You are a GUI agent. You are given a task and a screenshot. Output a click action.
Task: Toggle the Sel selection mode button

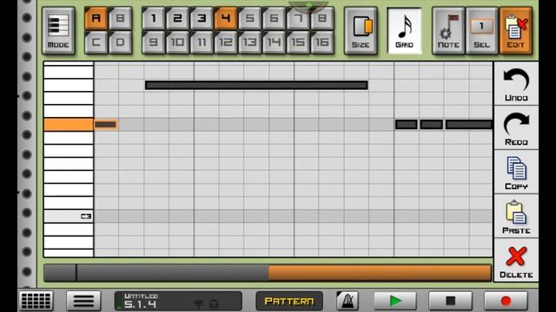click(x=481, y=31)
